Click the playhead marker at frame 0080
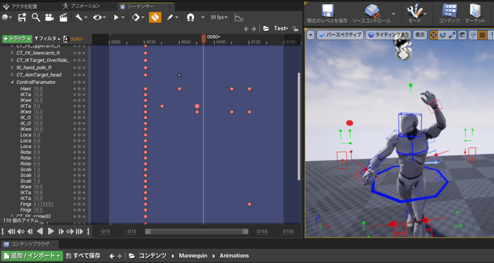 point(203,39)
